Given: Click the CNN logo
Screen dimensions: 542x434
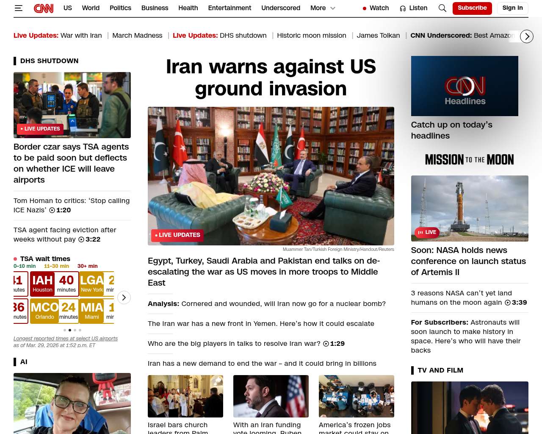Looking at the screenshot, I should click(x=44, y=8).
